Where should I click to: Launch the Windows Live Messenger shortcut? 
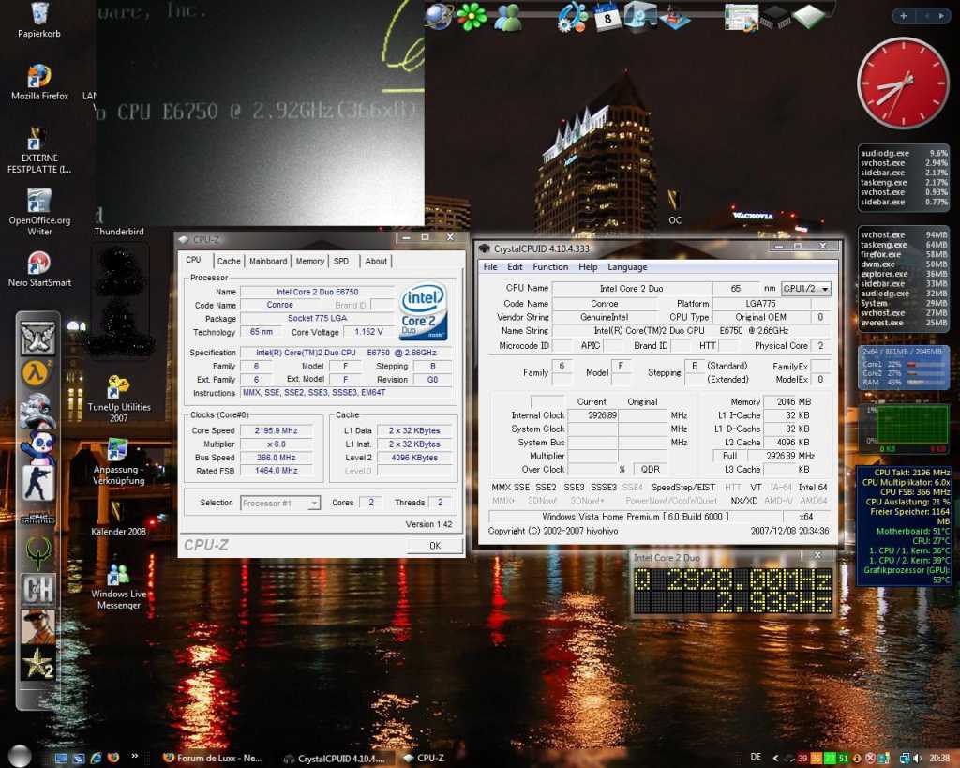[x=119, y=586]
